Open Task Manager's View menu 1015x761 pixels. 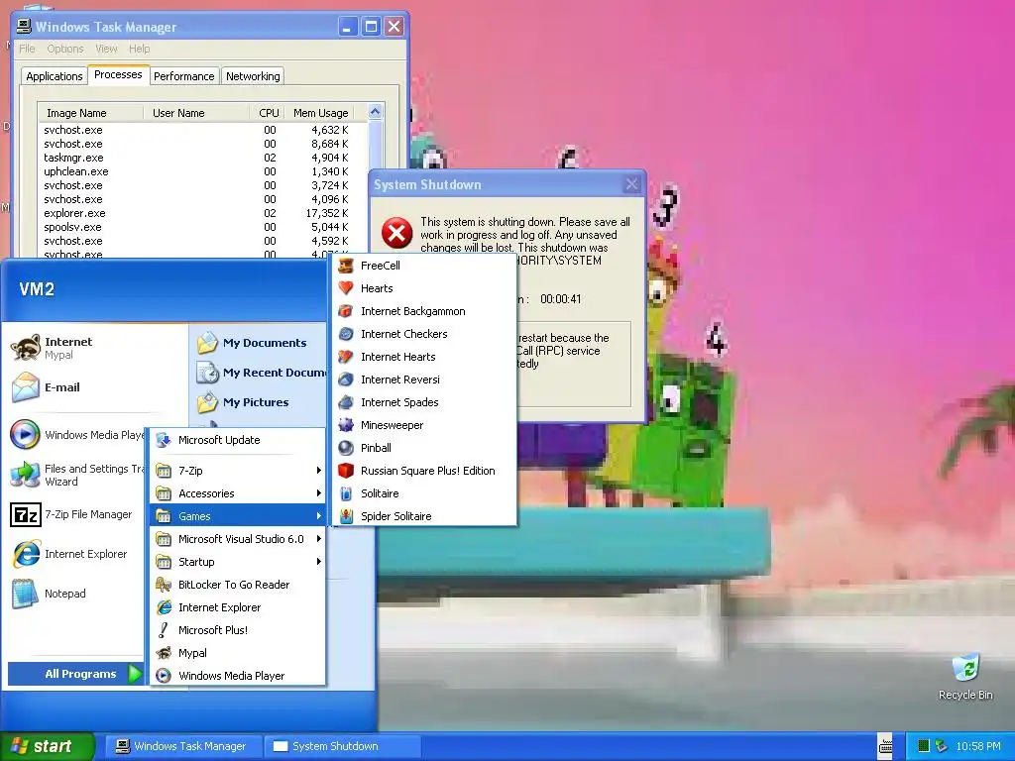(106, 49)
